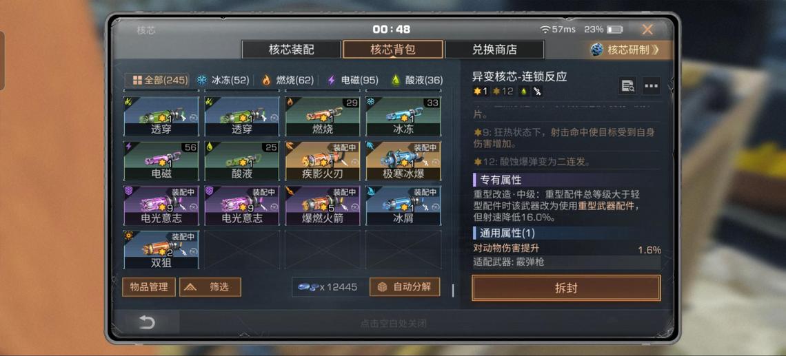Switch to the 核芯装配 tab
The image size is (786, 356).
coord(292,50)
